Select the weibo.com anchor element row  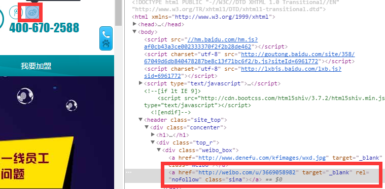pos(255,176)
